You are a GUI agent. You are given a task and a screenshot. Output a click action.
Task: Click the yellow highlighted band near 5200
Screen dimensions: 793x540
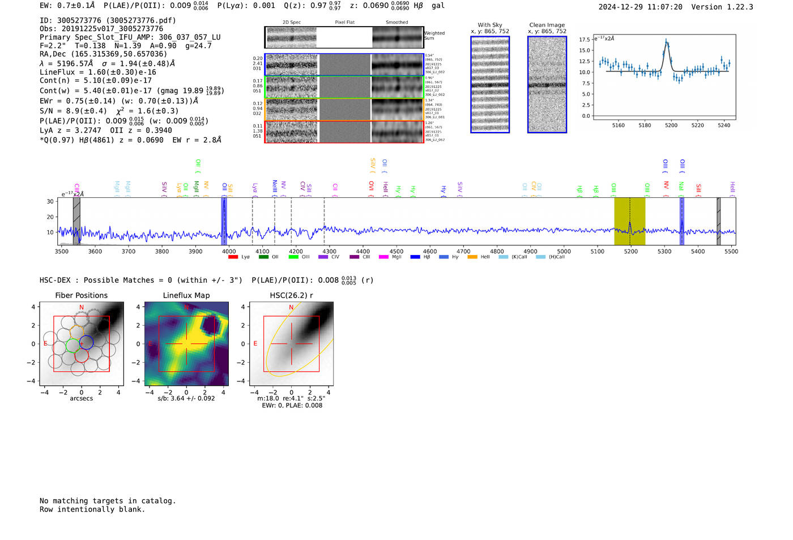(630, 221)
